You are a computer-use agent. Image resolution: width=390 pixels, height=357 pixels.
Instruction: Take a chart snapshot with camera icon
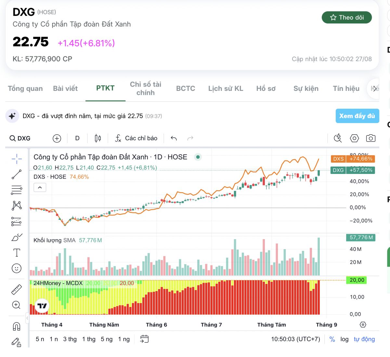[371, 138]
